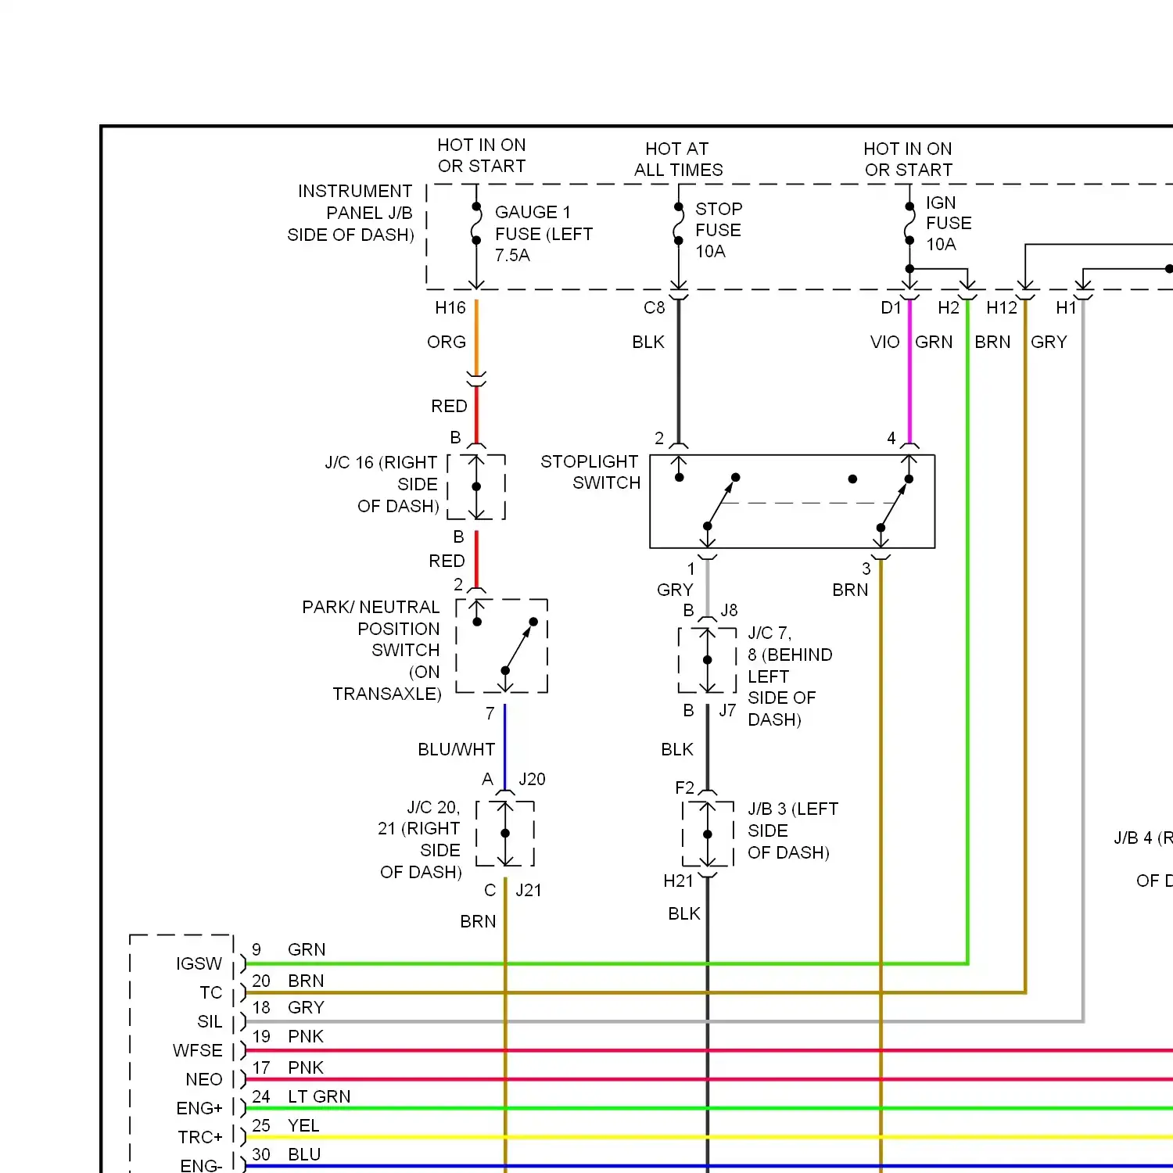
Task: Select pin 30 BLU wire label
Action: (286, 1155)
